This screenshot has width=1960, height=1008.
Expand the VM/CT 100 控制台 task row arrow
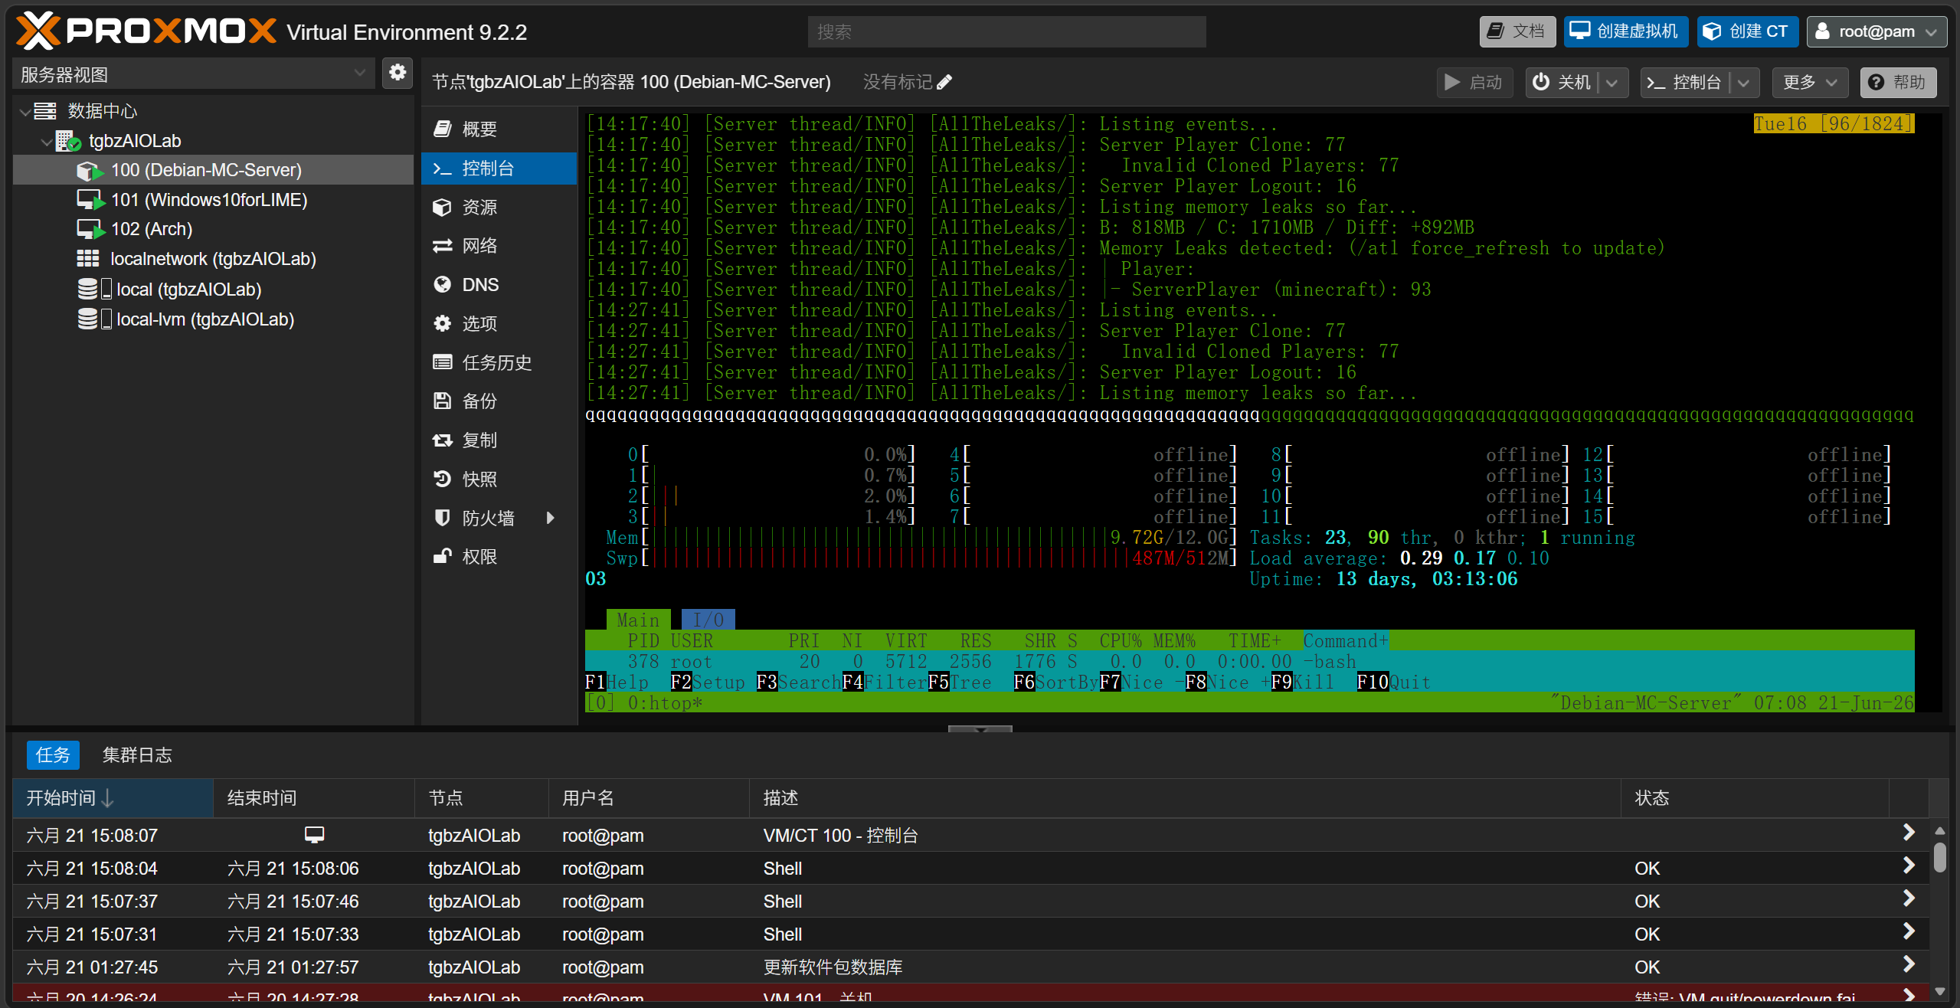1909,833
